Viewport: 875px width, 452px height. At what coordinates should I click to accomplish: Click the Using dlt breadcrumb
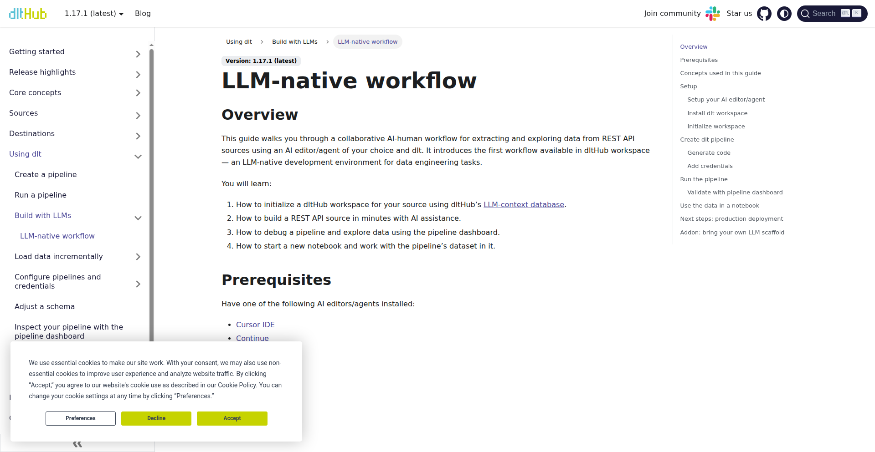[239, 42]
